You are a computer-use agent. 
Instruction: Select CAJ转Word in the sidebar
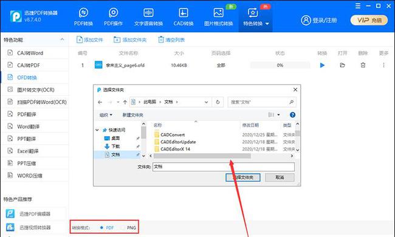(35, 53)
